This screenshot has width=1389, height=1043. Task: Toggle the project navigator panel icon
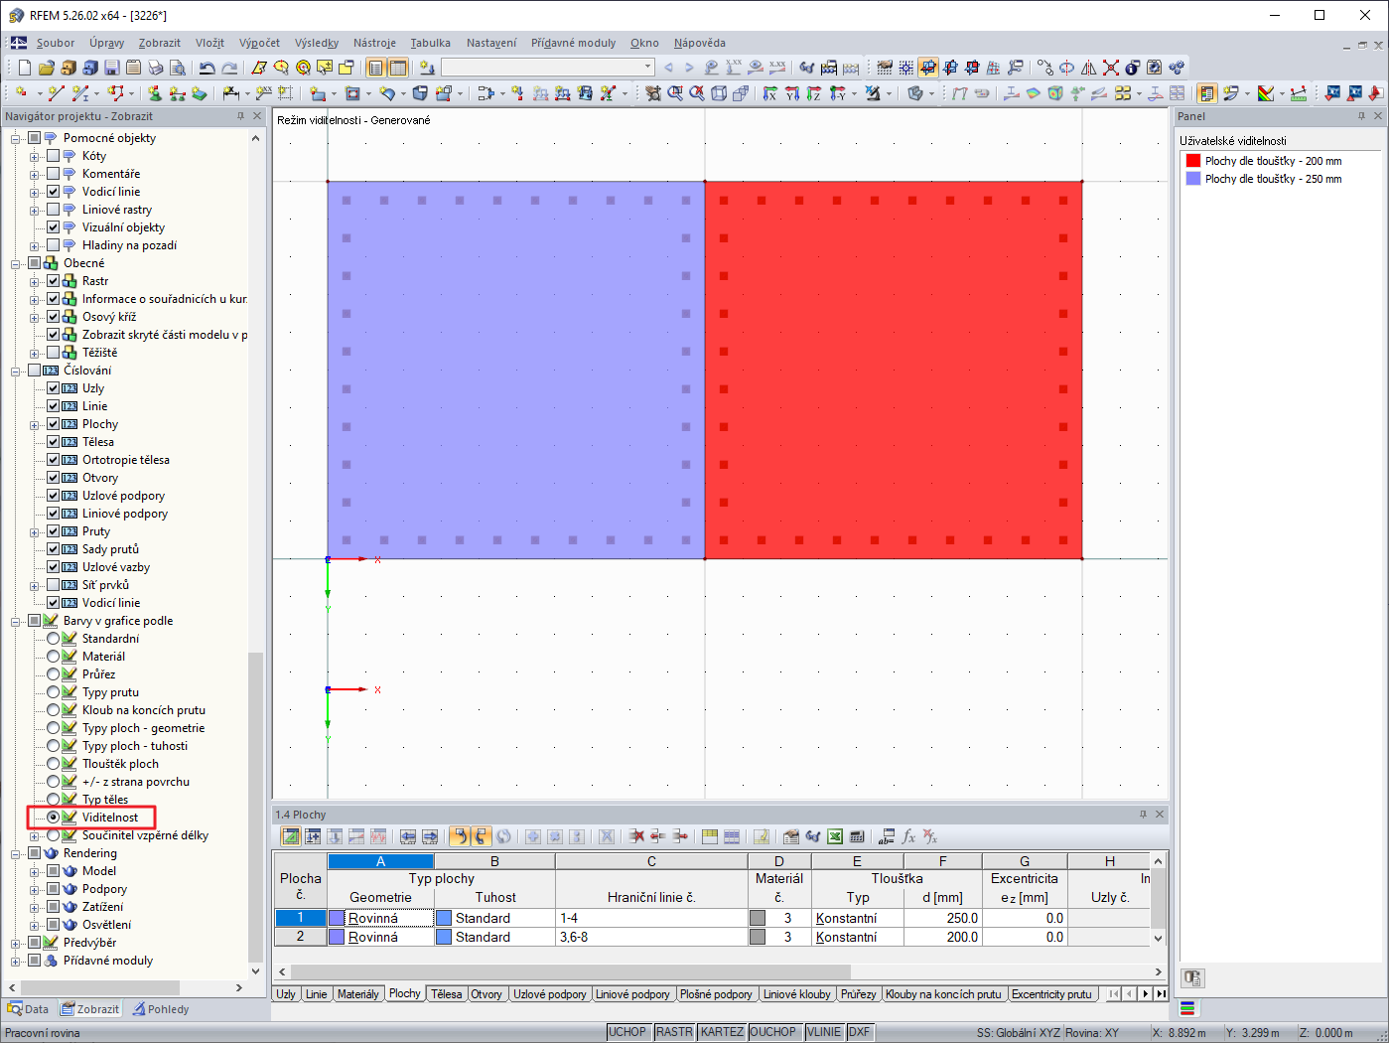(376, 68)
